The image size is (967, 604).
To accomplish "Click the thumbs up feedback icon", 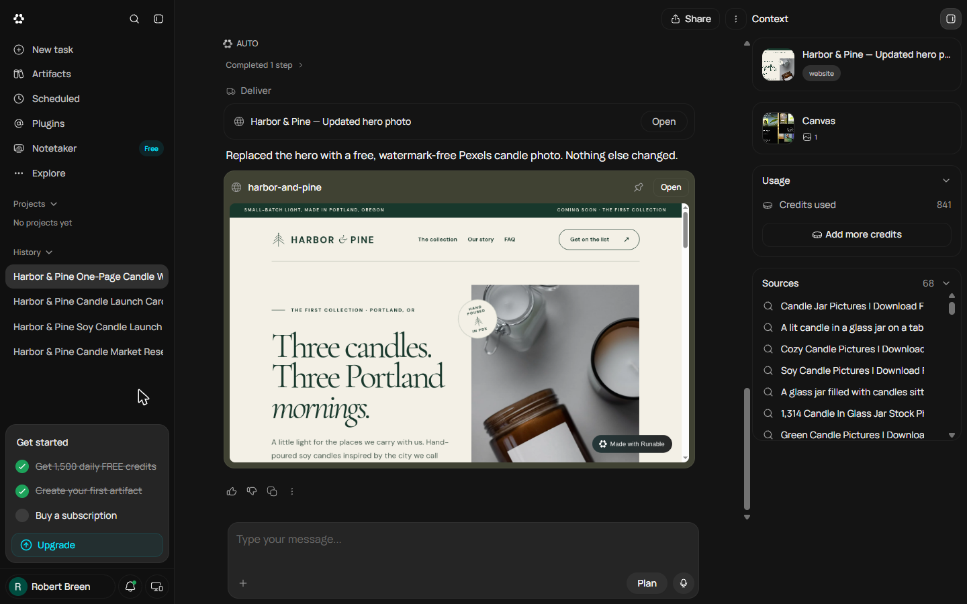I will (x=232, y=491).
